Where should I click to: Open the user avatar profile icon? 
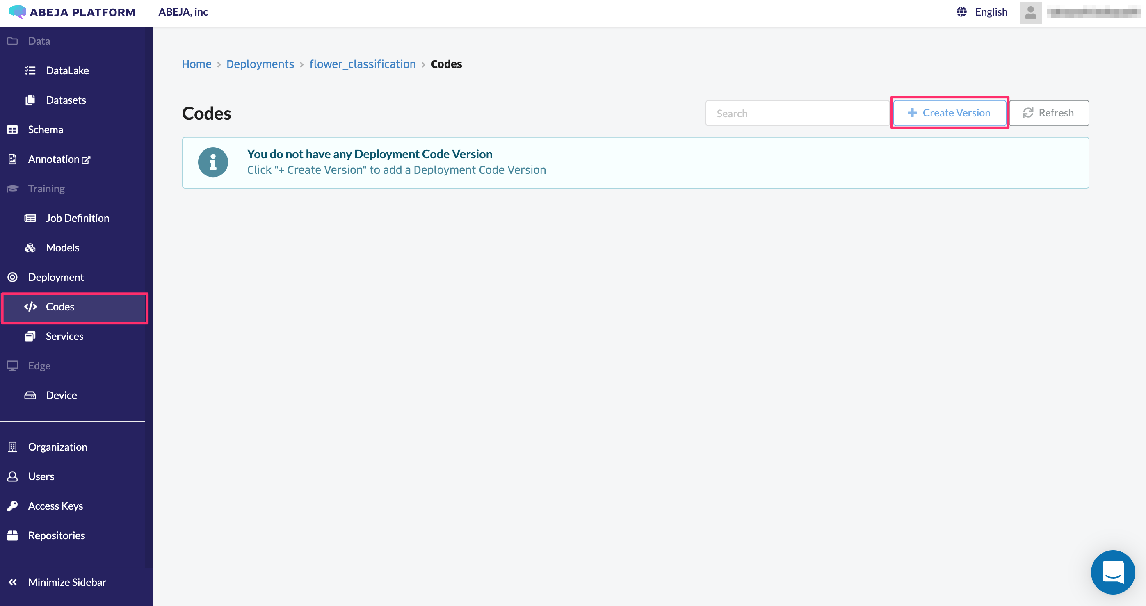coord(1030,12)
